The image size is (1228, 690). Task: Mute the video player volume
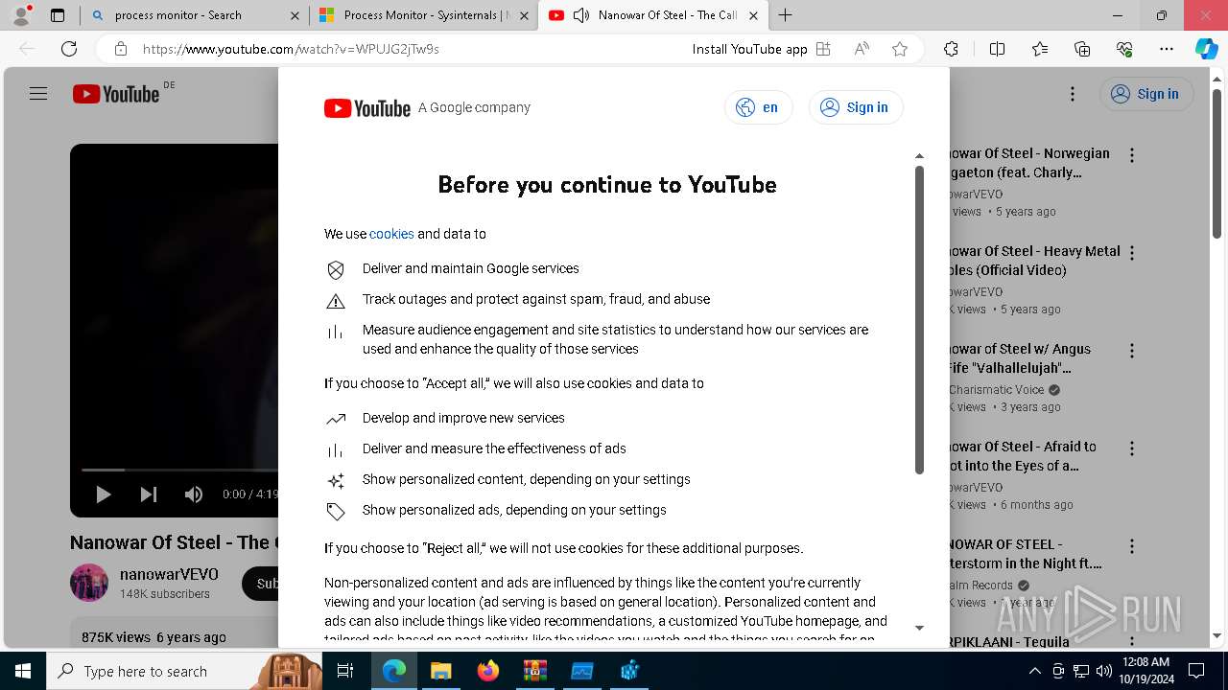194,494
